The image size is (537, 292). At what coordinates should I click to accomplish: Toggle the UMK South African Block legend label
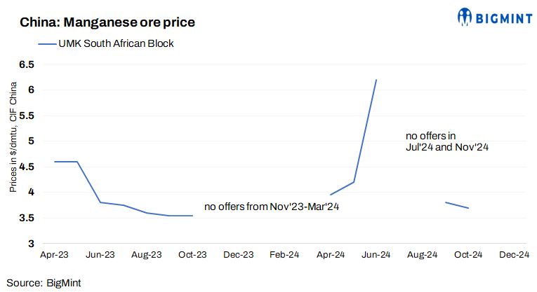[116, 43]
